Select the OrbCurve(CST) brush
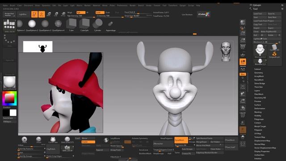This screenshot has height=161, width=286. coord(67,140)
